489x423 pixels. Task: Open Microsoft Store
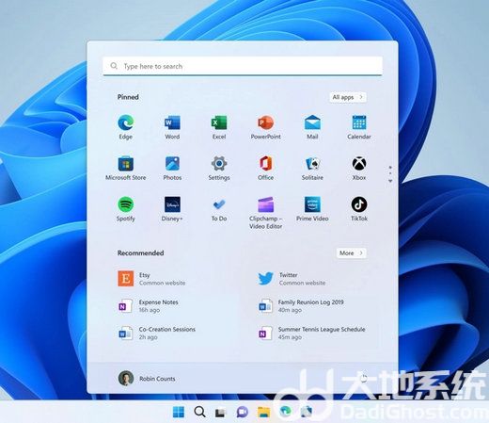[126, 169]
